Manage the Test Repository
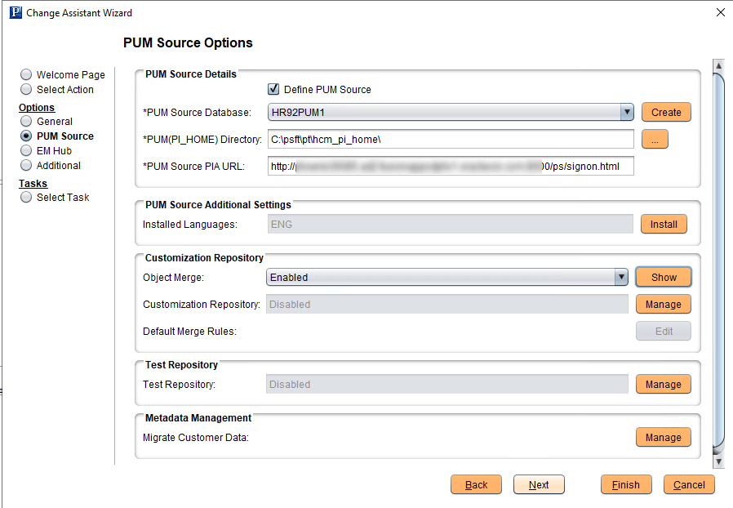733x508 pixels. click(x=664, y=384)
